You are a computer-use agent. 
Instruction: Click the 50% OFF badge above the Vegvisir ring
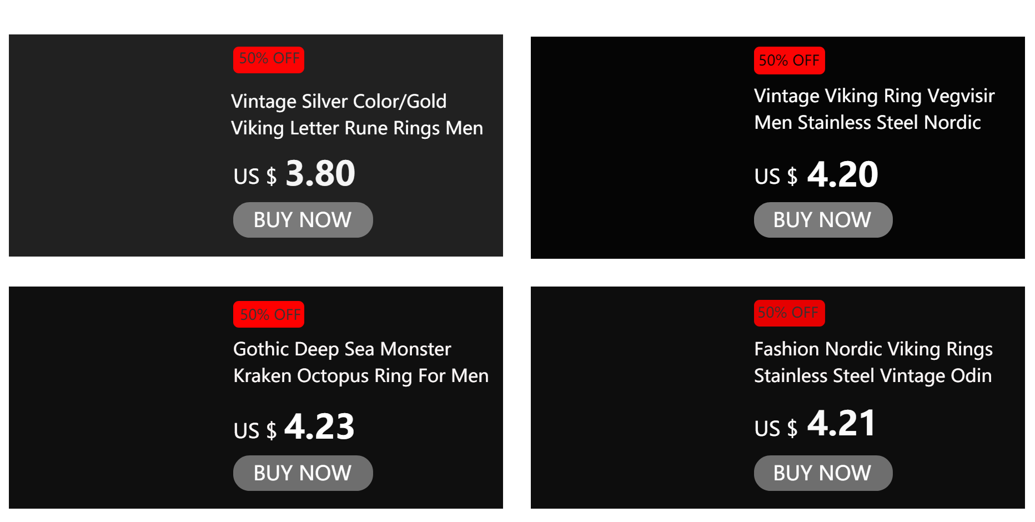[x=789, y=61]
